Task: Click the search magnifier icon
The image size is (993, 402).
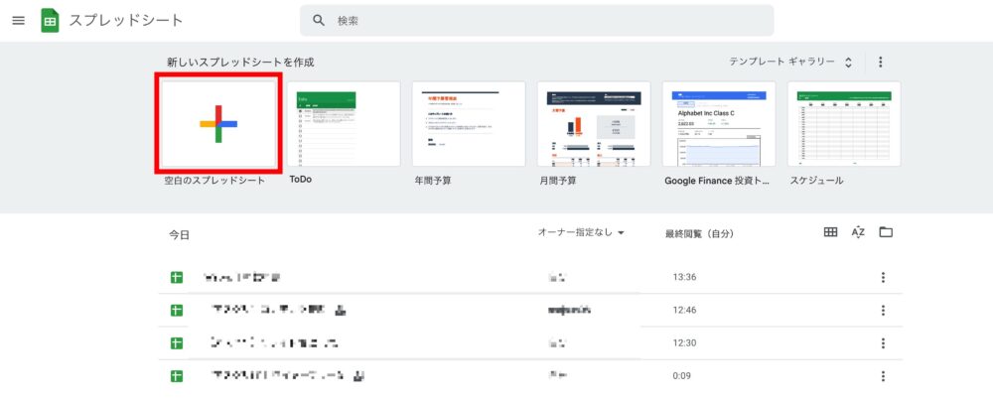Action: [319, 20]
